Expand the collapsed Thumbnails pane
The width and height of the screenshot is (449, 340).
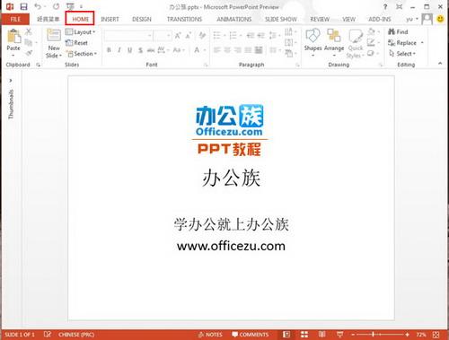point(11,81)
